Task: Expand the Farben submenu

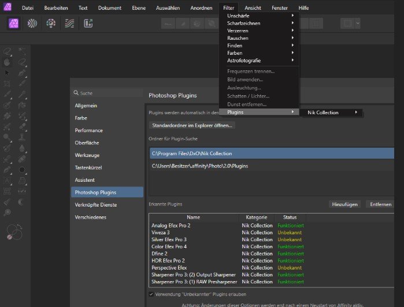Action: [x=259, y=53]
